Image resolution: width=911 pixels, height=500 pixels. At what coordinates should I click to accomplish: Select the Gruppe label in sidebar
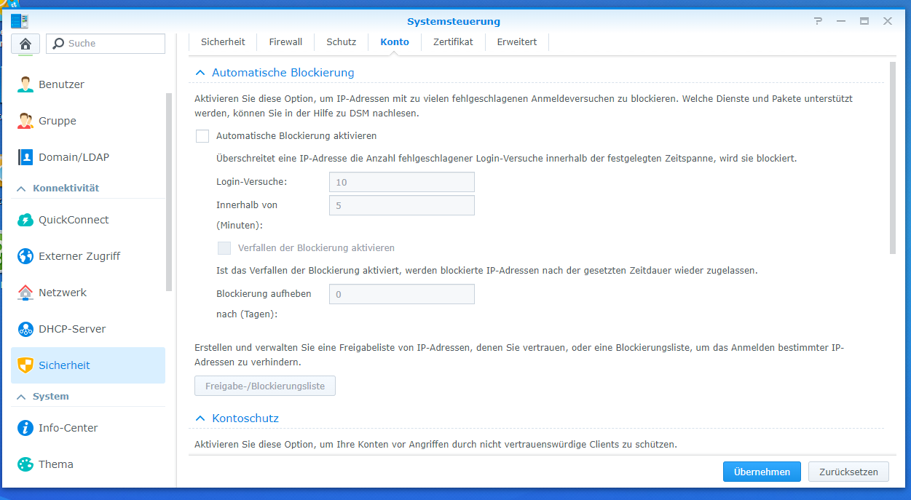(58, 121)
